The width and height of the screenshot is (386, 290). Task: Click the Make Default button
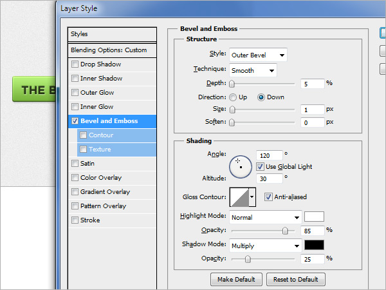tap(236, 280)
